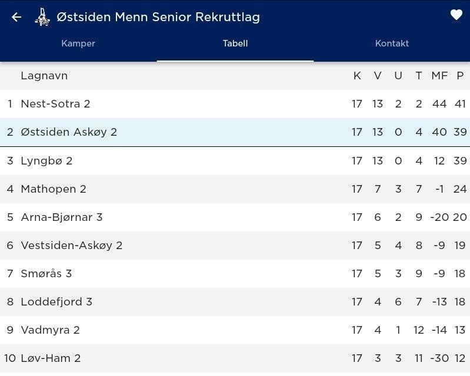
Task: Open Arna-Bjørnar 3 team row
Action: tap(62, 217)
